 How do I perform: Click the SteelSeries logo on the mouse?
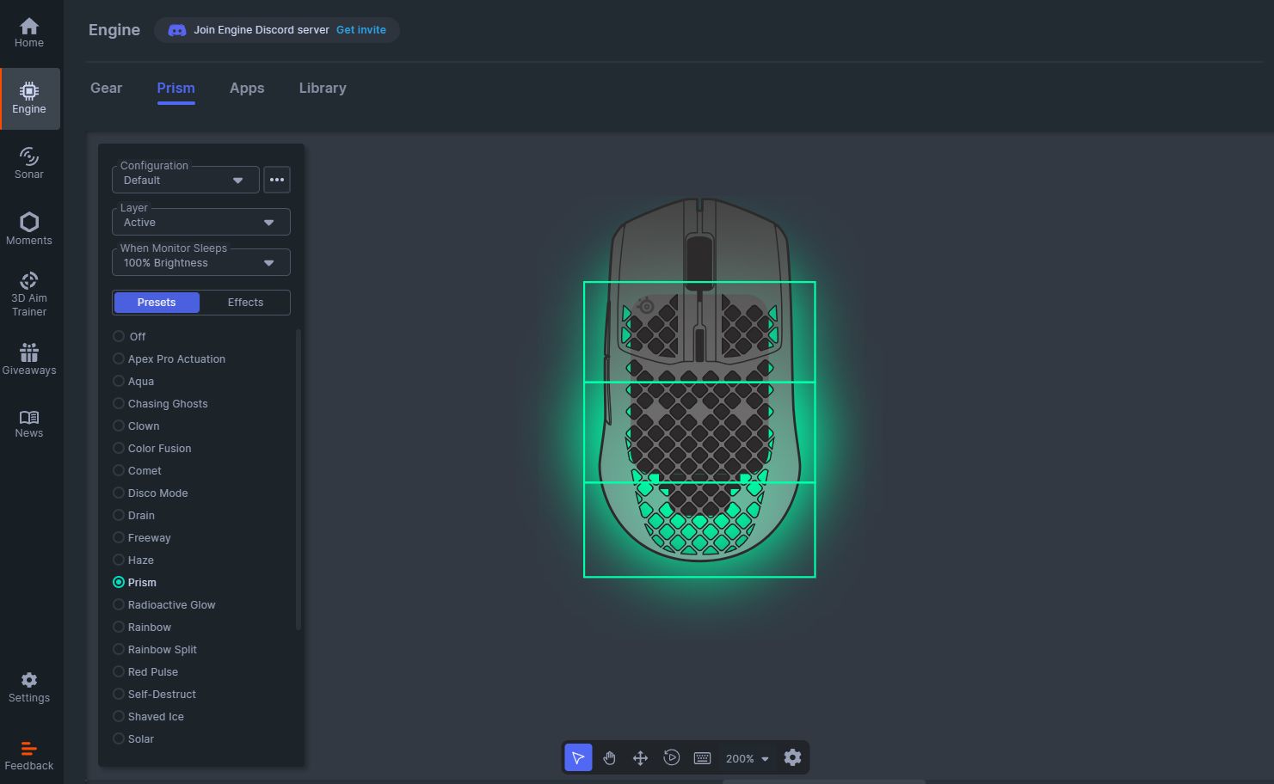coord(645,305)
